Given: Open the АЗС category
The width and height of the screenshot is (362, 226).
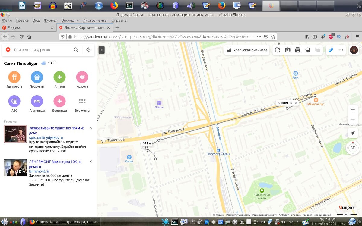Looking at the screenshot, I should tap(14, 104).
